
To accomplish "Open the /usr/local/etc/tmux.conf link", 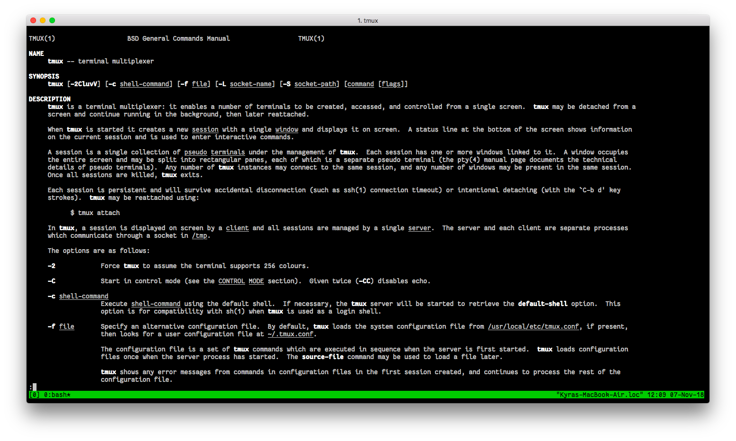I will (x=533, y=326).
